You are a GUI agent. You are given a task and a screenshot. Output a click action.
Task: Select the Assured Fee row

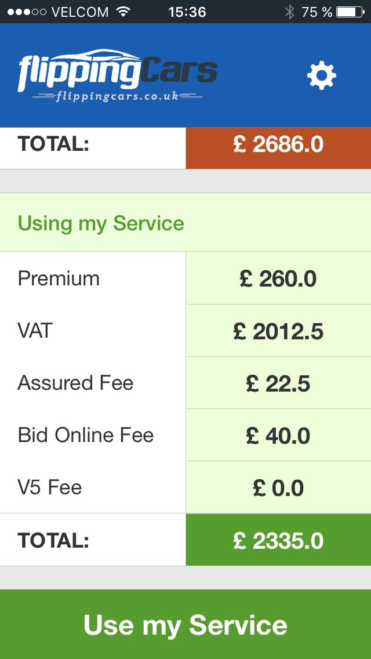coord(93,383)
